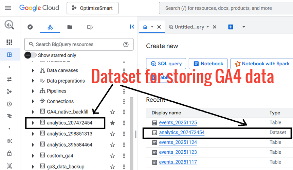Focus the top search for resources field

pos(226,8)
